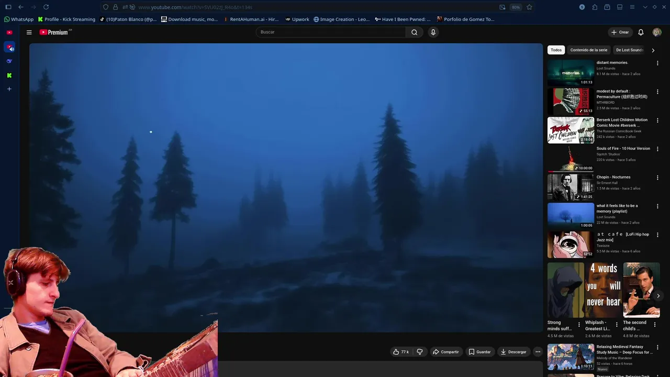670x377 pixels.
Task: Select the 'Todos' filter chip
Action: (x=556, y=50)
